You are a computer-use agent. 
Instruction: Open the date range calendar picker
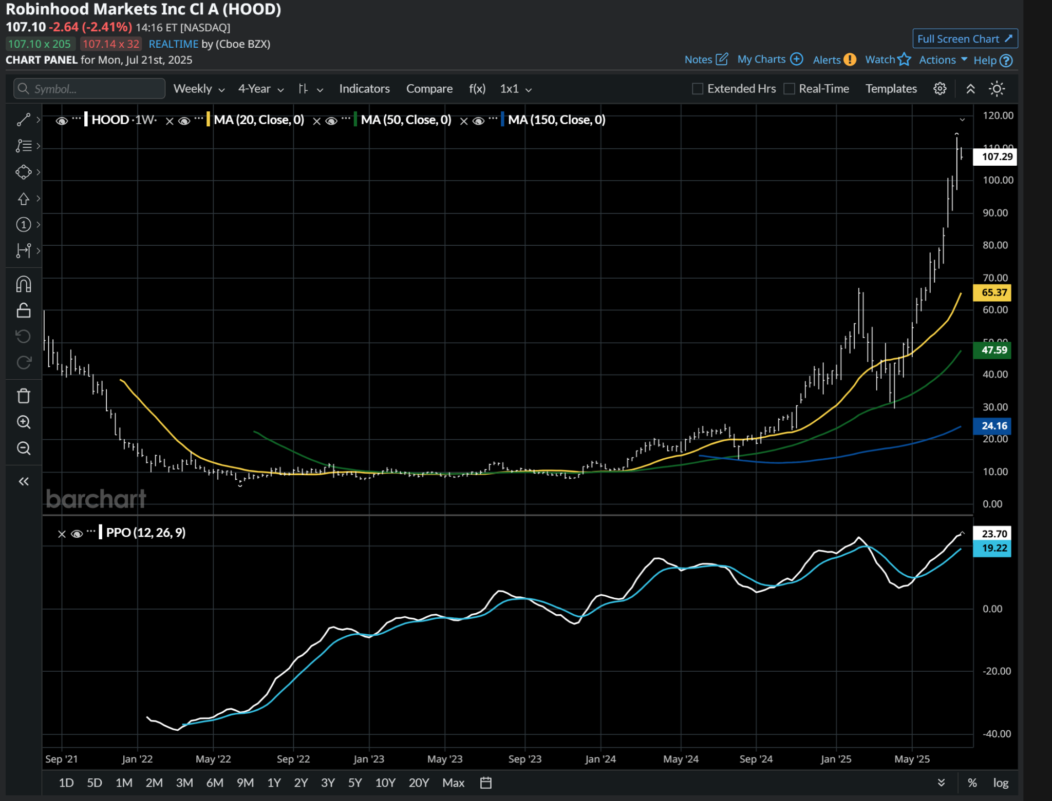pos(486,783)
